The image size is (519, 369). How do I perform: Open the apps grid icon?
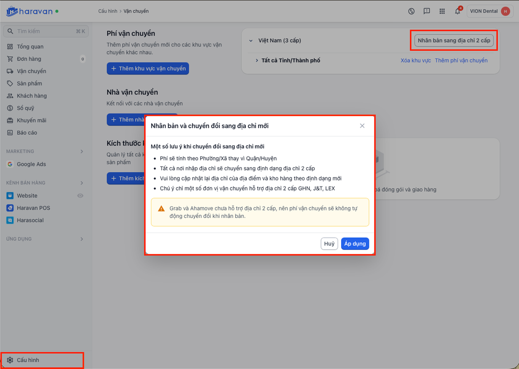[442, 11]
